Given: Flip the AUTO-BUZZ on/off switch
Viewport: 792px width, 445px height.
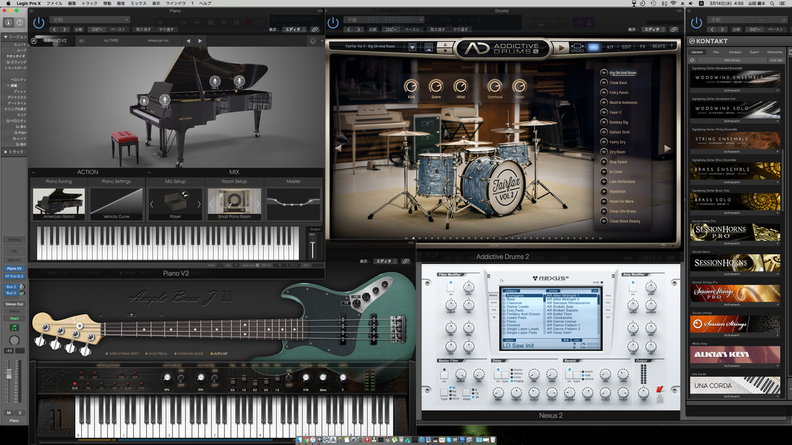Looking at the screenshot, I should 181,377.
